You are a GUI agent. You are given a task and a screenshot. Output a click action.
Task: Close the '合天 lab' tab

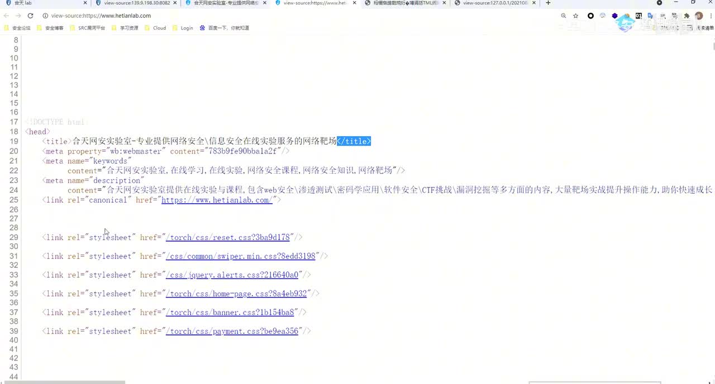pos(85,3)
